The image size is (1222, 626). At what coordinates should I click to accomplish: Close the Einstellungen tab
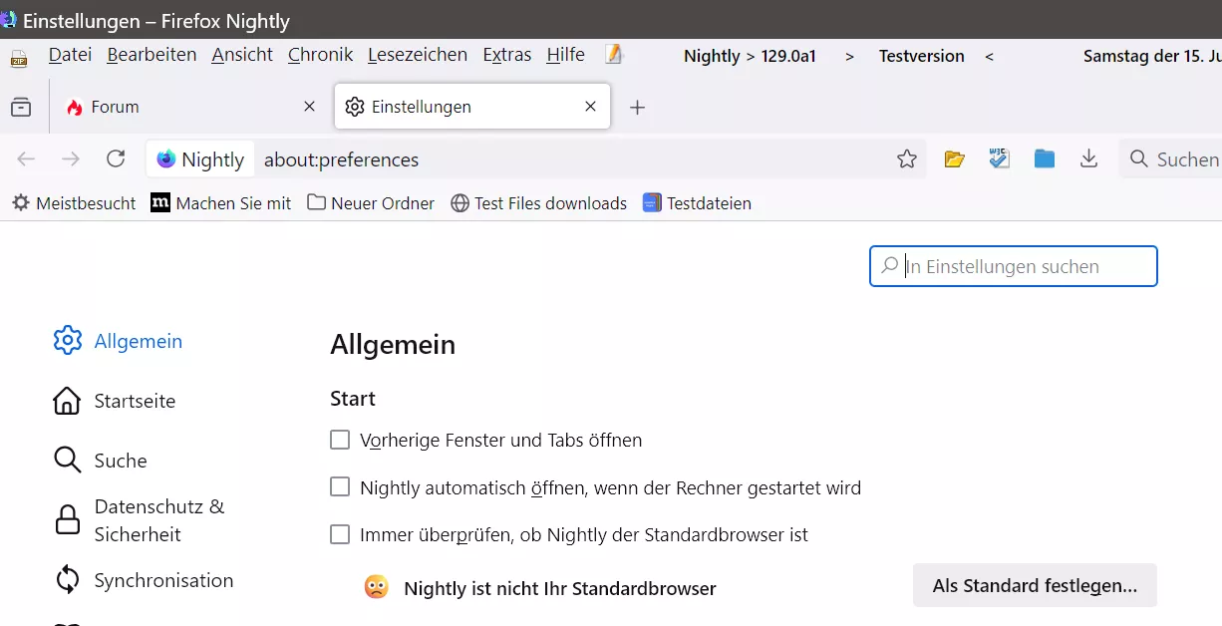(x=590, y=107)
